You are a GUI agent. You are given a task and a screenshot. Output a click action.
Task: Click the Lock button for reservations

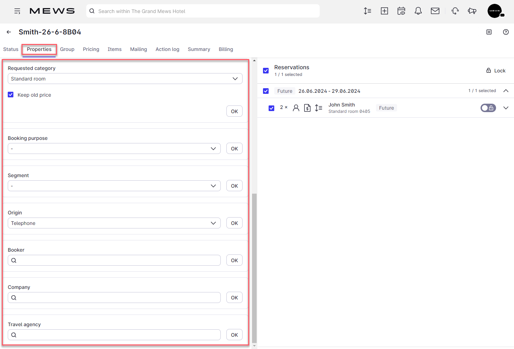click(496, 70)
